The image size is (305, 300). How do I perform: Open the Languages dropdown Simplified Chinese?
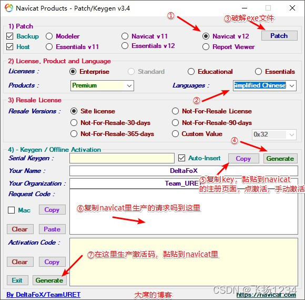tap(265, 85)
